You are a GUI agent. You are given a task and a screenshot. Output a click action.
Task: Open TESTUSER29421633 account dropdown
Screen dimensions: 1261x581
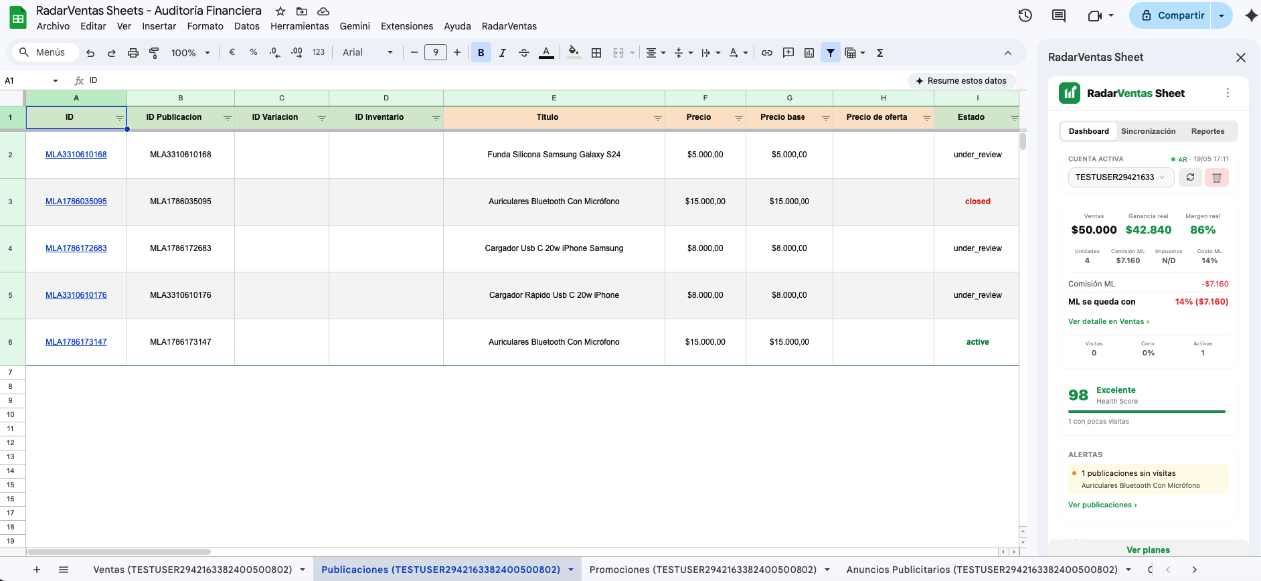(x=1120, y=177)
